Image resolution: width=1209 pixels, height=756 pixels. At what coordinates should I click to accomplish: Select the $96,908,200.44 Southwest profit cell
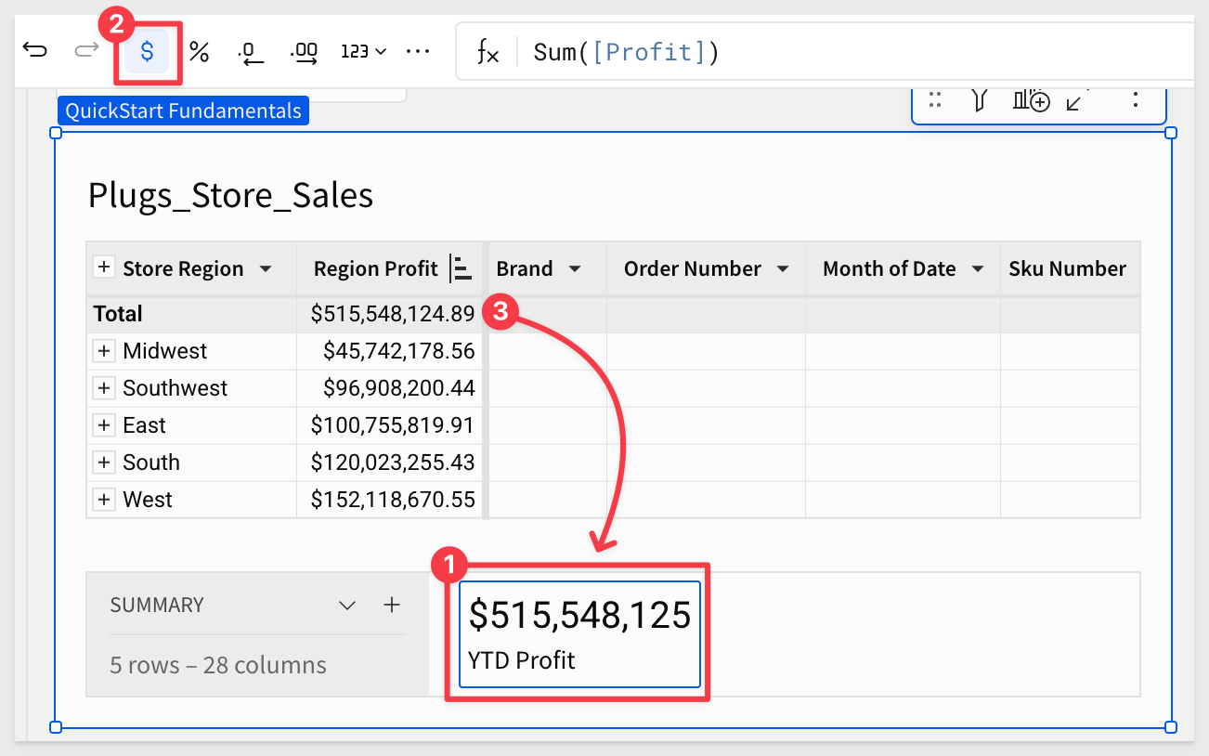coord(392,388)
